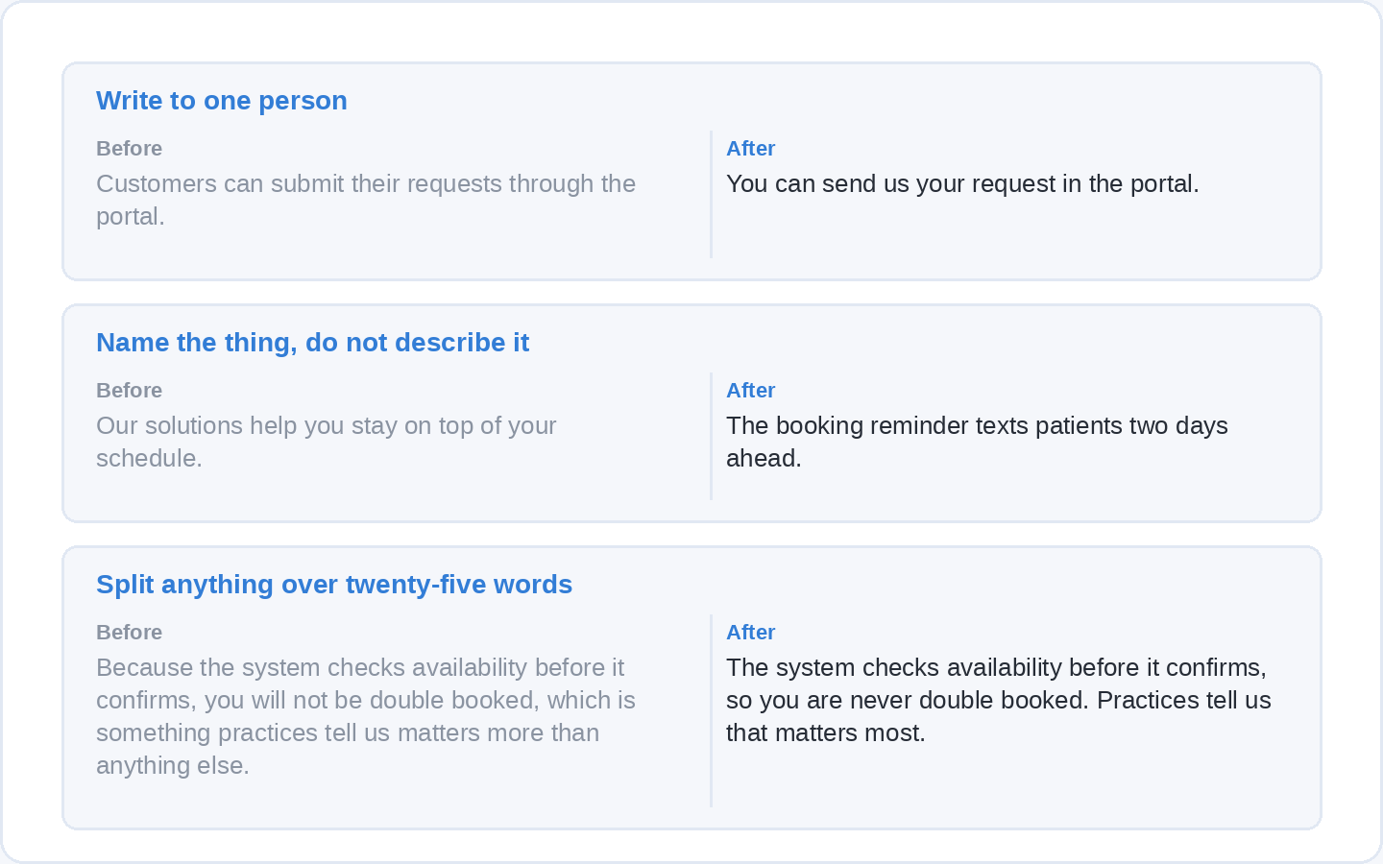Image resolution: width=1383 pixels, height=864 pixels.
Task: Click the 'Before' label in 'Name the thing' card
Action: (x=129, y=391)
